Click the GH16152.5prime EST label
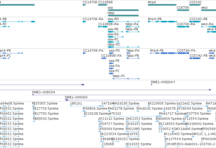This screenshot has height=148, width=216. pyautogui.click(x=139, y=124)
